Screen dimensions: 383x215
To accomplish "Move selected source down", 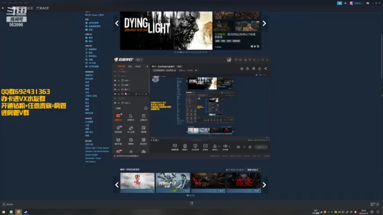I will point(143,94).
